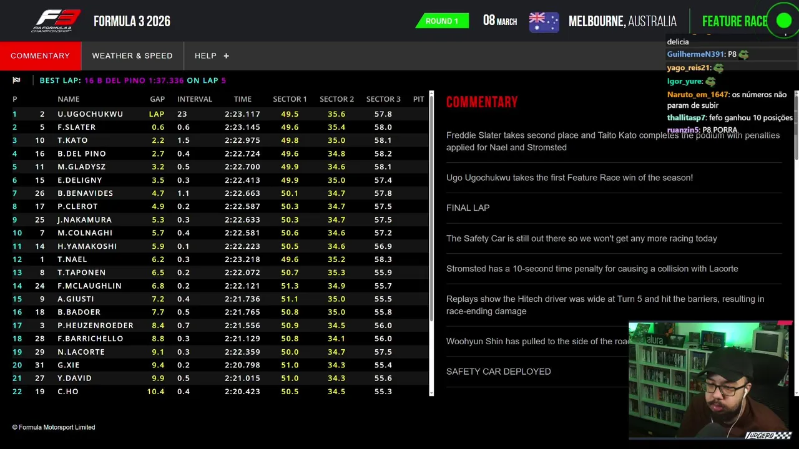Click the FINAL LAP commentary entry

[x=468, y=208]
